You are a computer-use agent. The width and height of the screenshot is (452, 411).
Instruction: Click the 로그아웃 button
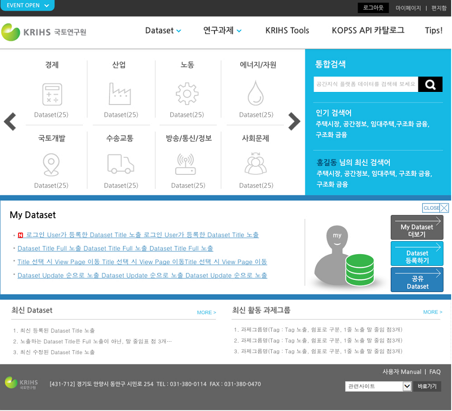(x=373, y=8)
